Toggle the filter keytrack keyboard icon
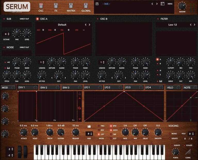This screenshot has width=198, height=160. [x=161, y=81]
